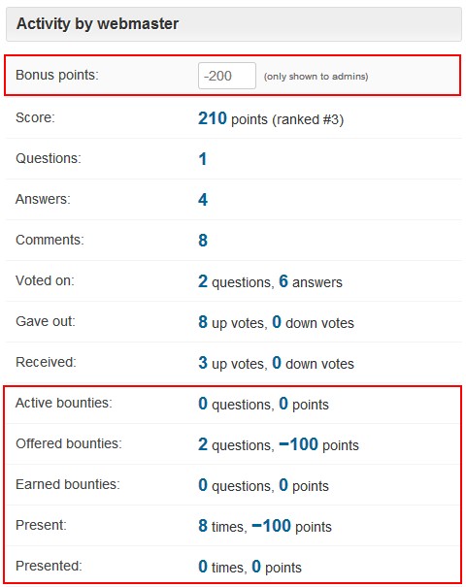Click the 0 times value in Presented row
This screenshot has width=466, height=587.
coord(203,567)
